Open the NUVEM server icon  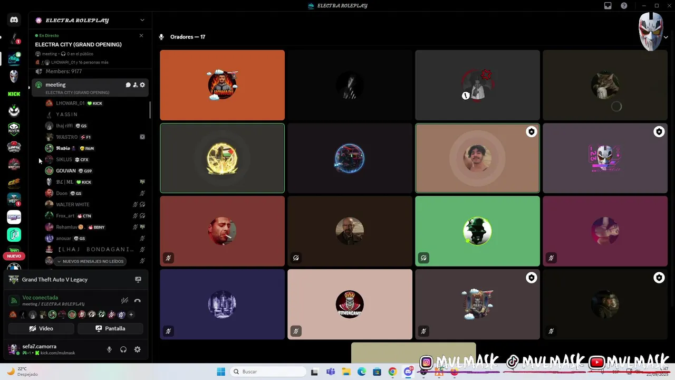click(x=14, y=129)
